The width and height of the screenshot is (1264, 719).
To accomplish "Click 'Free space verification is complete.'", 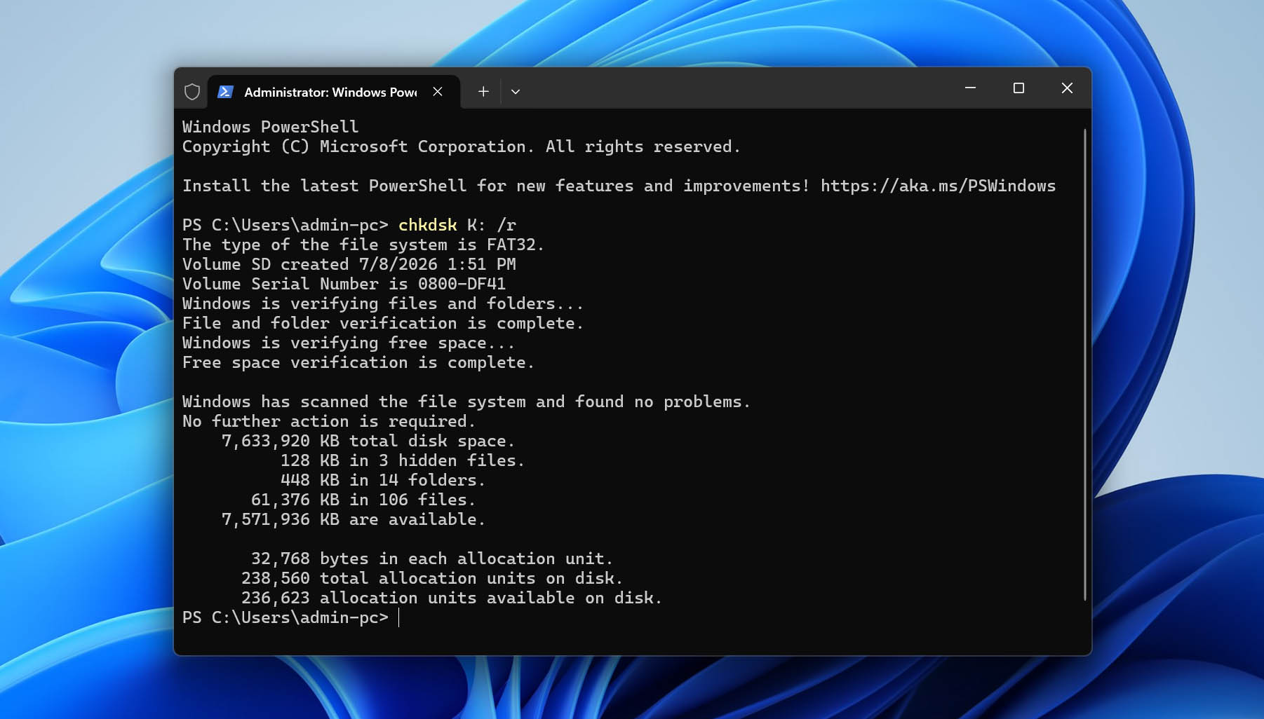I will click(x=358, y=362).
